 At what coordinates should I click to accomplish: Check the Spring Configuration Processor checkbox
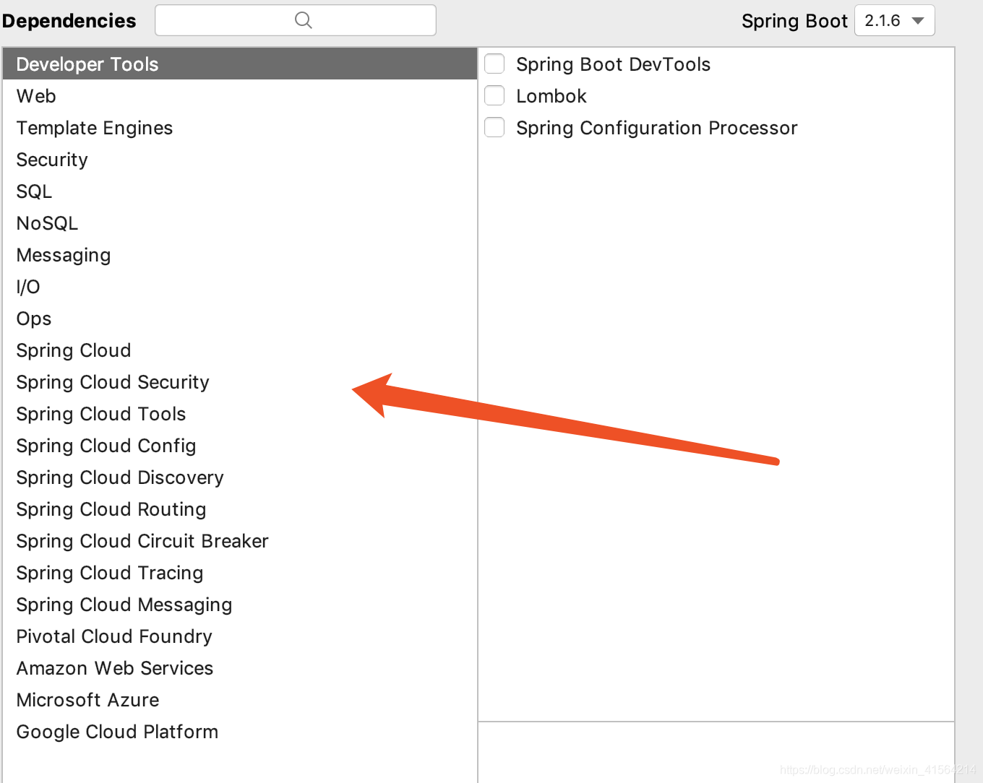(494, 127)
